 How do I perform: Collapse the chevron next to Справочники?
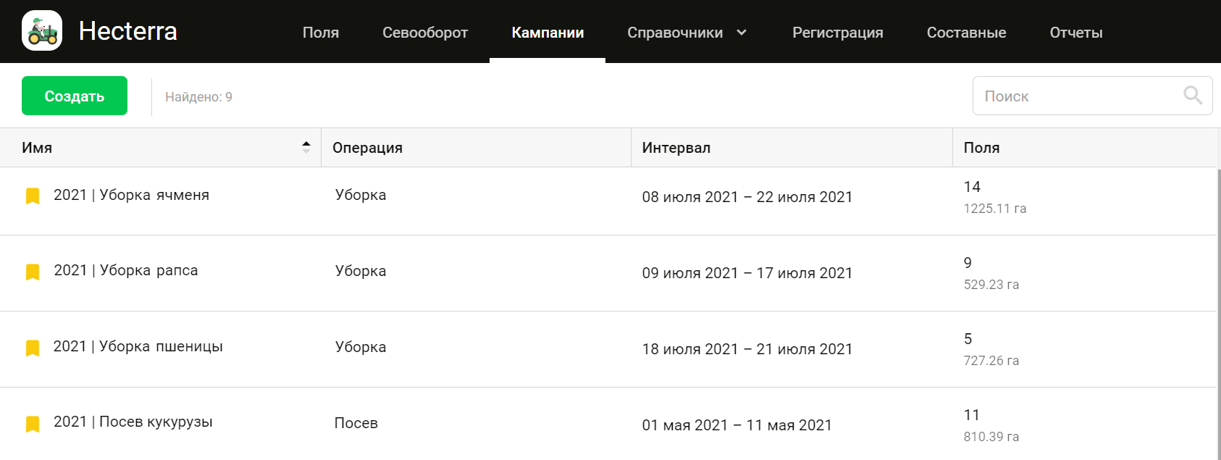point(742,32)
